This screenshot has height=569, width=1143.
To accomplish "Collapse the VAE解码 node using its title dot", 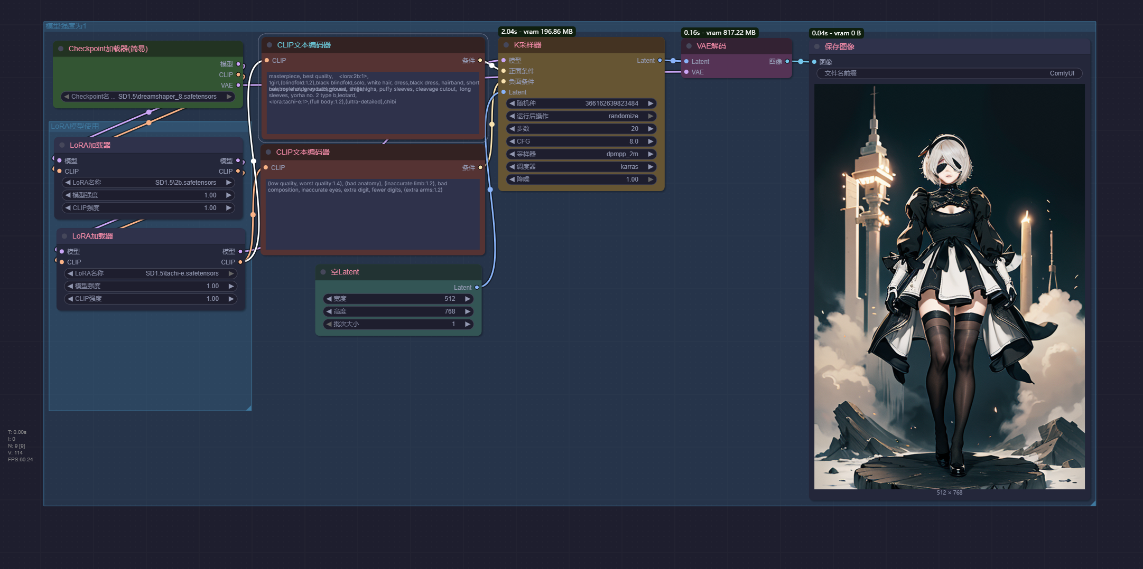I will click(x=689, y=46).
